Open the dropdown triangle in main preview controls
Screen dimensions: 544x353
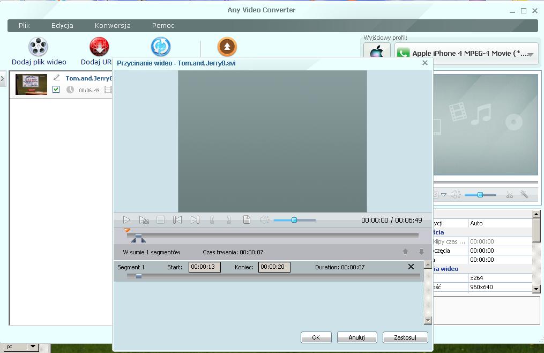tap(444, 195)
